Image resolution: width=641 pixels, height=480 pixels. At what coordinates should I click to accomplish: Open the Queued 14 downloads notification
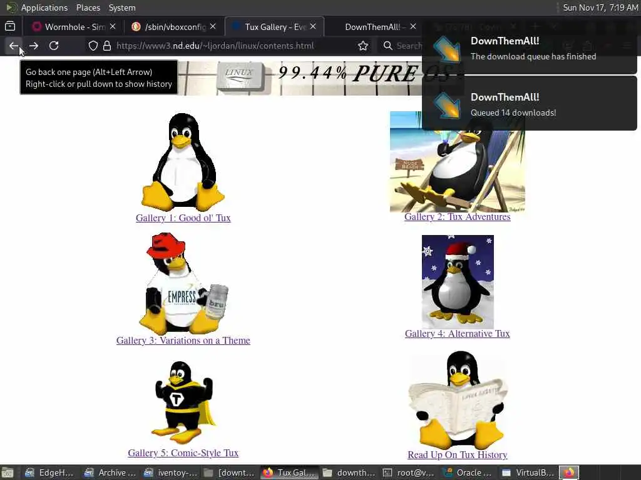click(530, 103)
